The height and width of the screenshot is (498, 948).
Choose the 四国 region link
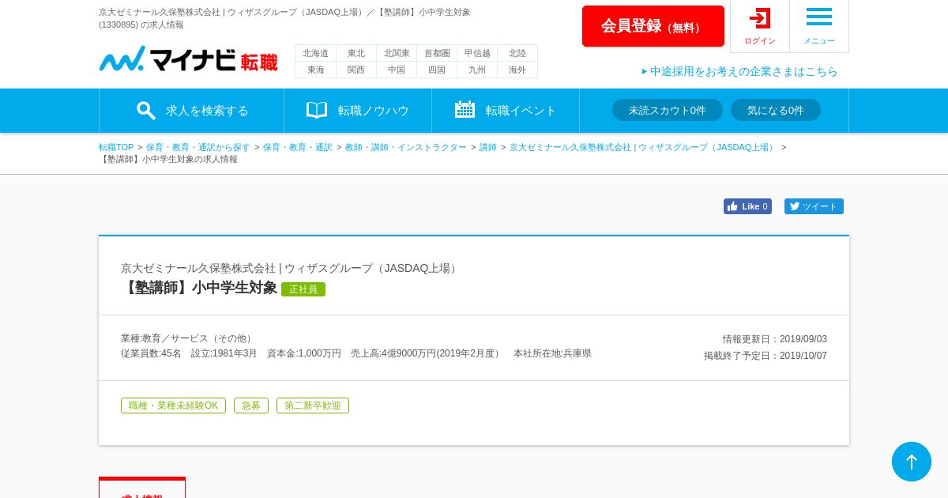tap(437, 70)
